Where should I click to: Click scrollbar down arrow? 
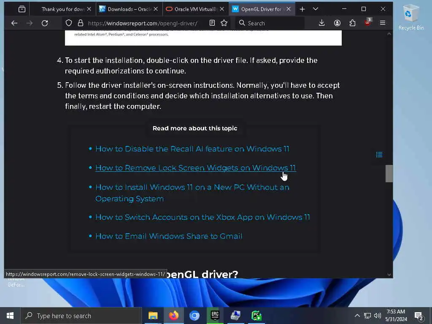[389, 274]
